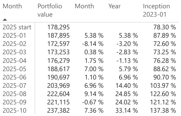Click the Month return percentage column header

[84, 6]
